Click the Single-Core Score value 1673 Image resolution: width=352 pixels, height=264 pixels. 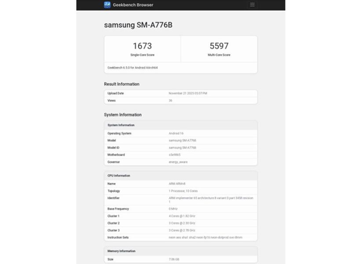141,45
